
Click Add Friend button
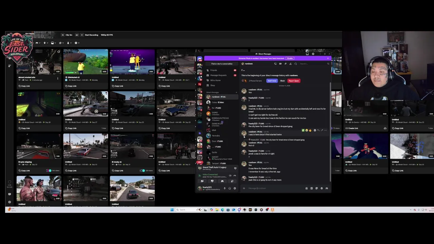tap(272, 81)
